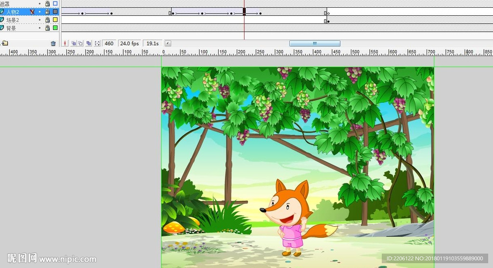493x268 pixels.
Task: Toggle visibility dot of 背景 layer
Action: pyautogui.click(x=40, y=28)
